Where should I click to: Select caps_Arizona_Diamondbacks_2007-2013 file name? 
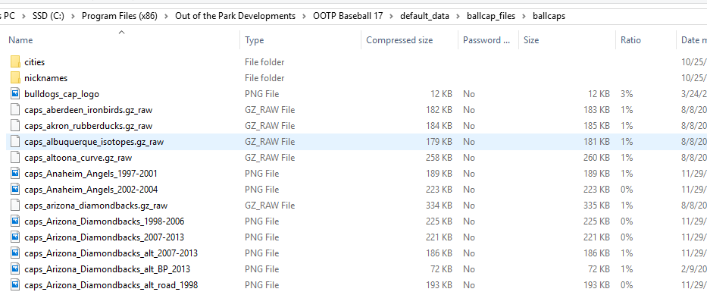pyautogui.click(x=104, y=237)
